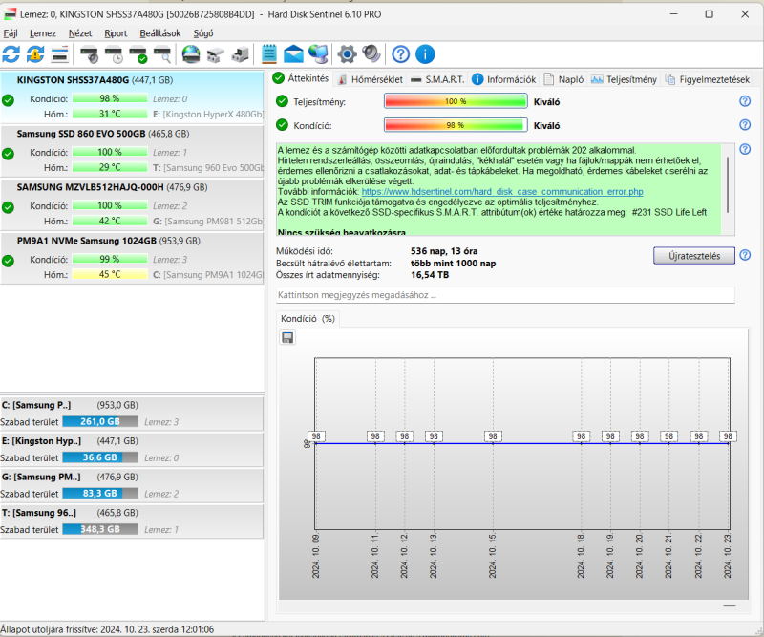Click help icon beside the green message box
This screenshot has height=637, width=764.
pyautogui.click(x=745, y=149)
